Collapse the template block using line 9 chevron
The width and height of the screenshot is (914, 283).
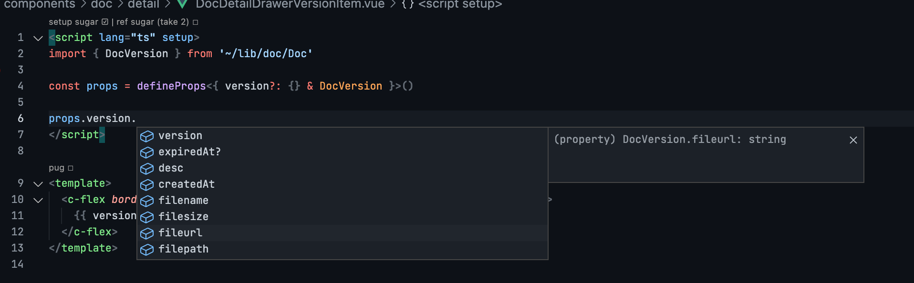point(38,183)
